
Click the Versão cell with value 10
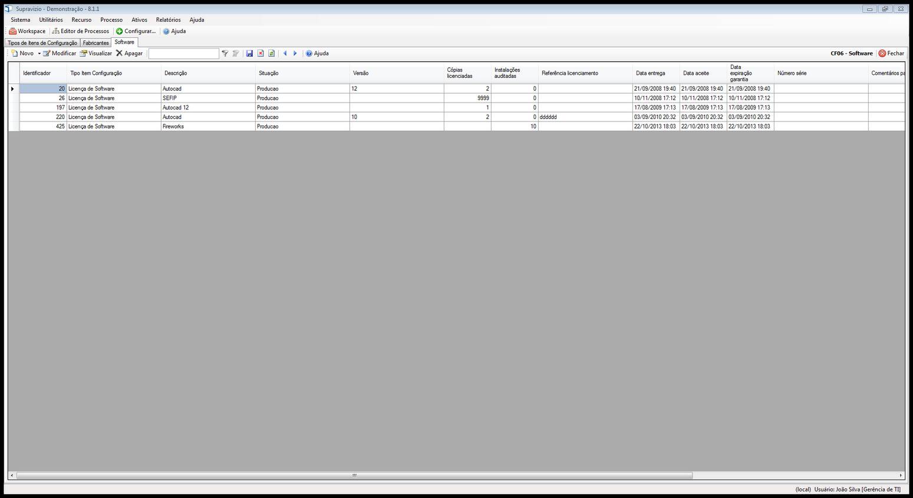coord(397,117)
